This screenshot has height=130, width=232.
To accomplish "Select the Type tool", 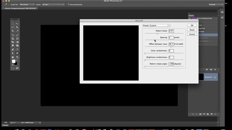I will pos(17,49).
